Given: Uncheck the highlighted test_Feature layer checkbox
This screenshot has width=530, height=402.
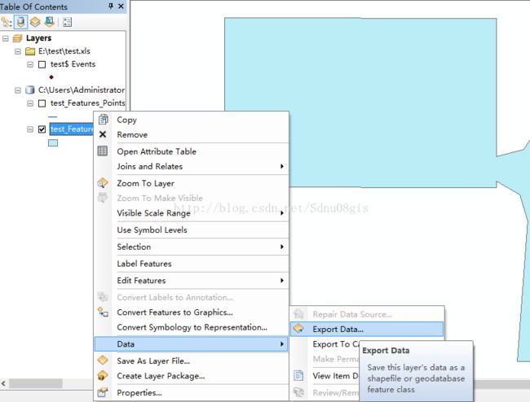Looking at the screenshot, I should pyautogui.click(x=42, y=129).
